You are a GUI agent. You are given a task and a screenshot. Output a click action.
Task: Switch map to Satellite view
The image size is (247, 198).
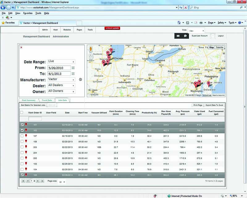(x=220, y=47)
